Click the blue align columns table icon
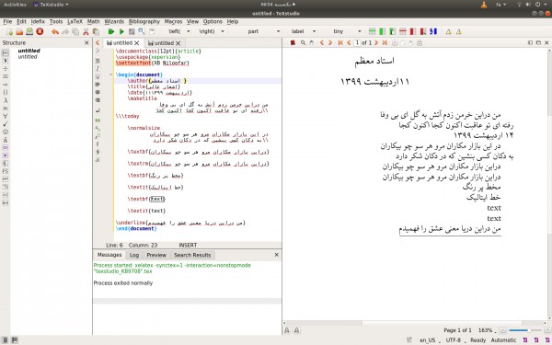Viewport: 552px width, 345px height. point(433,31)
